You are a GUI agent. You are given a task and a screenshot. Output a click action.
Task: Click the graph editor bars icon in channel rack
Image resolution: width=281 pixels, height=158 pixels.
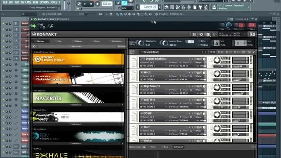pyautogui.click(x=101, y=14)
